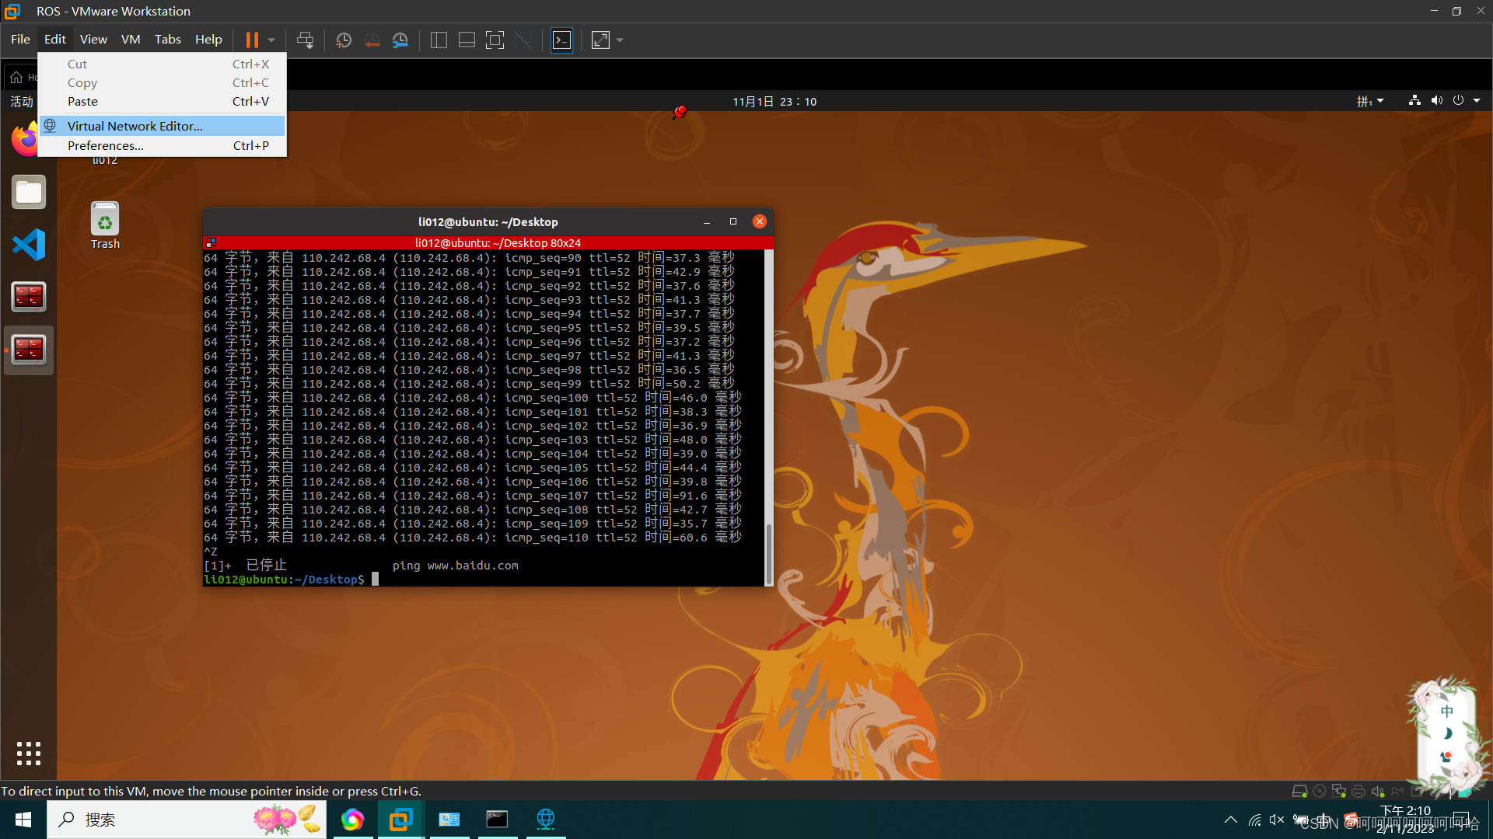Open the snapshot manager icon
The height and width of the screenshot is (839, 1493).
400,40
